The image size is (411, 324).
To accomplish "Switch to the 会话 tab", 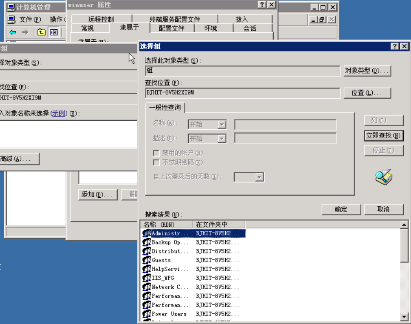I will [x=249, y=28].
